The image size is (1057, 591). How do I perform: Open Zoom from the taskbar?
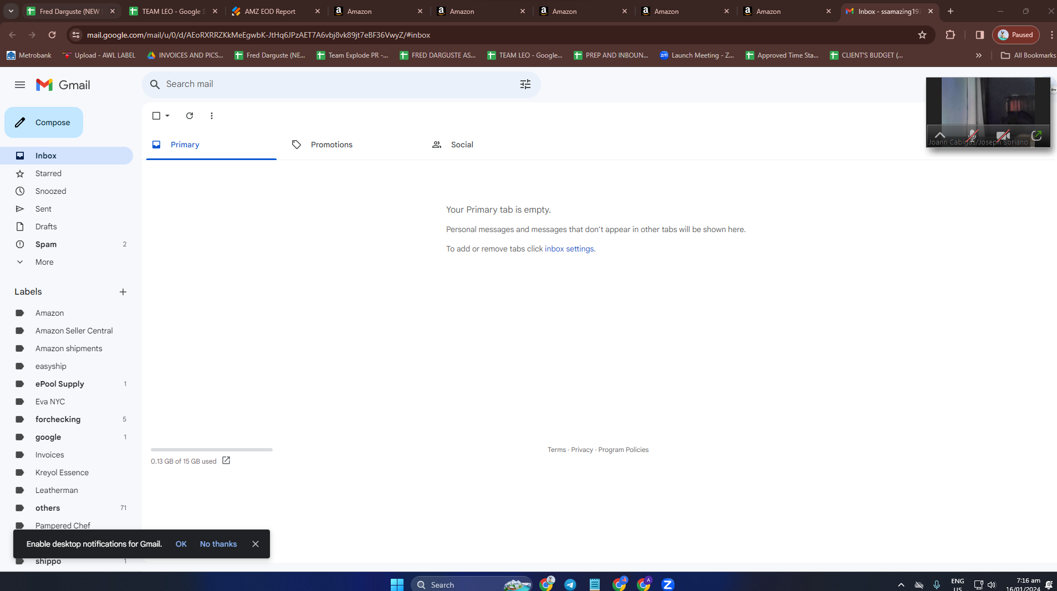click(x=668, y=584)
